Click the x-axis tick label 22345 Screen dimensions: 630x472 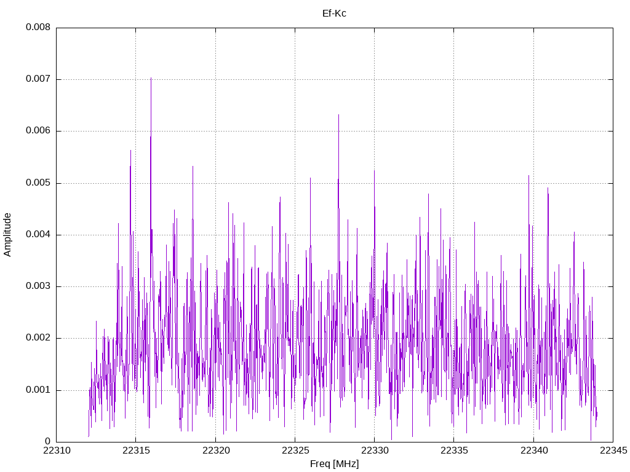tap(613, 450)
